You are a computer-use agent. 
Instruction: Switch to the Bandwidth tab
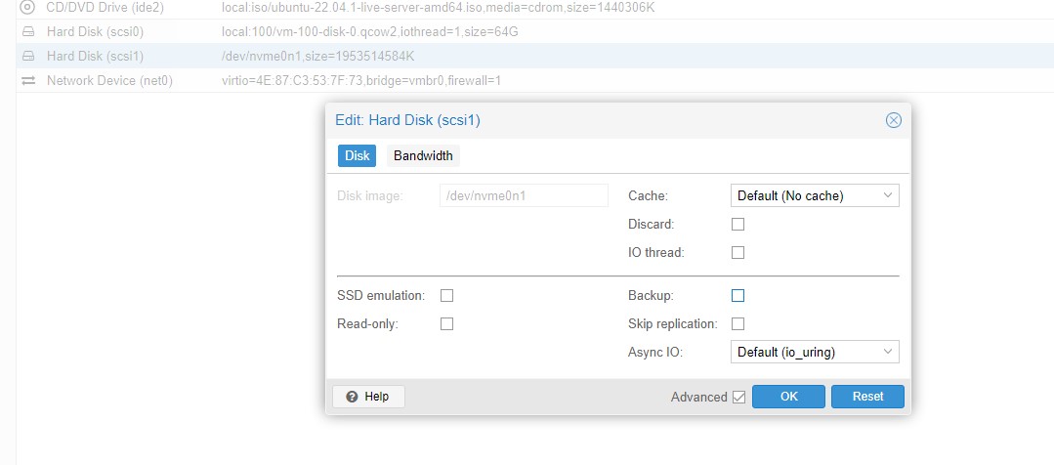[x=423, y=155]
